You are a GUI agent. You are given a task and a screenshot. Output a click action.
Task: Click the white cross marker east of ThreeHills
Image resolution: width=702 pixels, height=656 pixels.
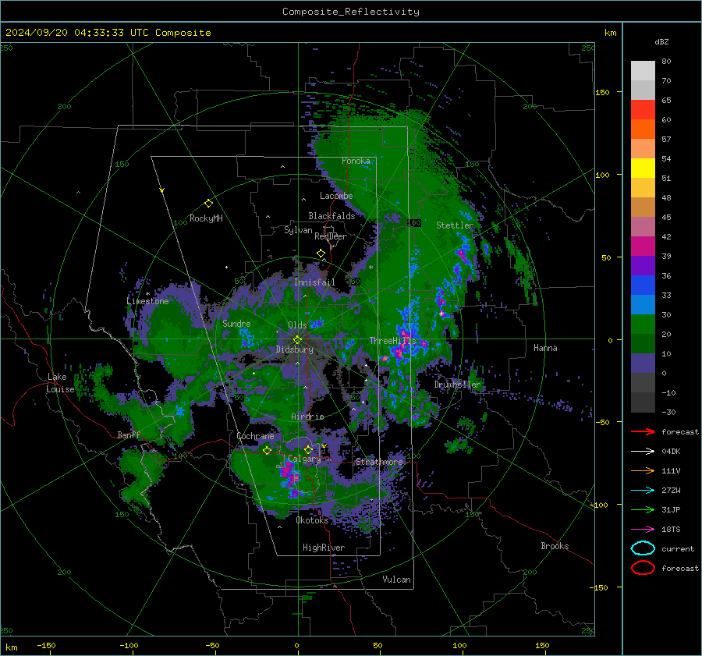[441, 314]
